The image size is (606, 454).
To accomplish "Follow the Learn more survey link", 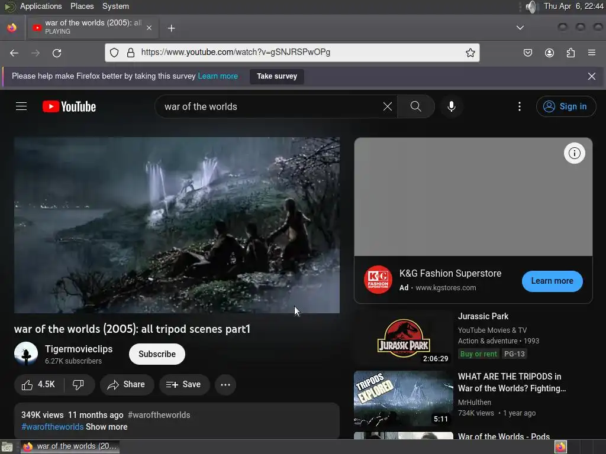I will pyautogui.click(x=218, y=76).
